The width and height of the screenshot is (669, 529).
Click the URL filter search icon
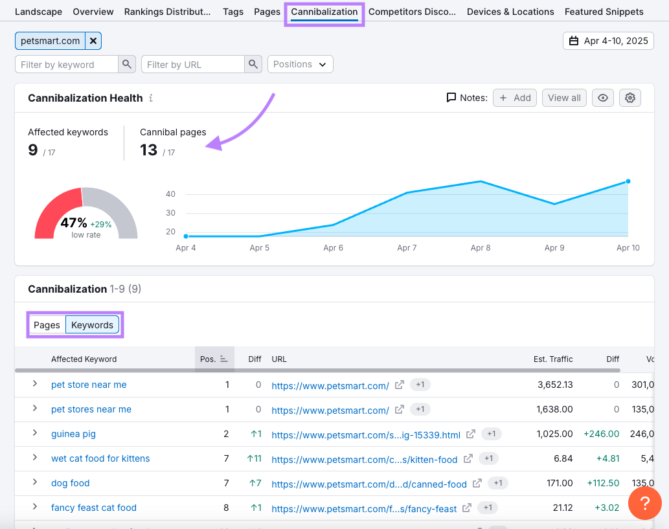[x=253, y=64]
